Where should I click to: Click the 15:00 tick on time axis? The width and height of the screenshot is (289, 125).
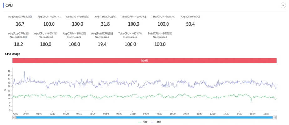[x=253, y=114]
